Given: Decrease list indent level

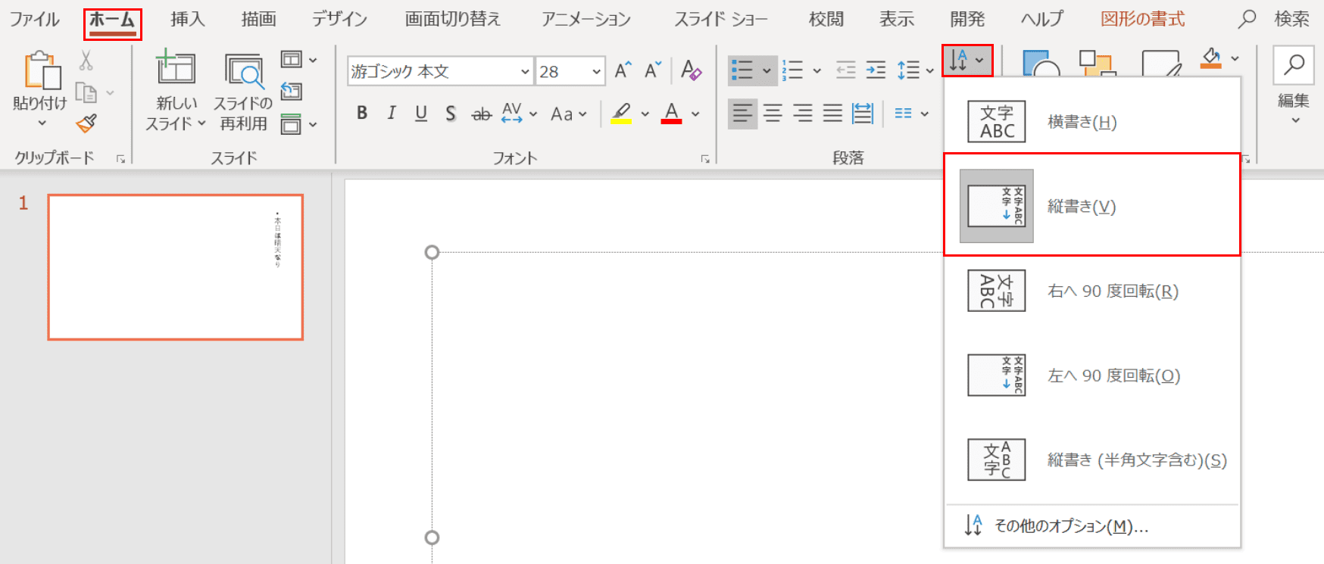Looking at the screenshot, I should click(x=845, y=70).
